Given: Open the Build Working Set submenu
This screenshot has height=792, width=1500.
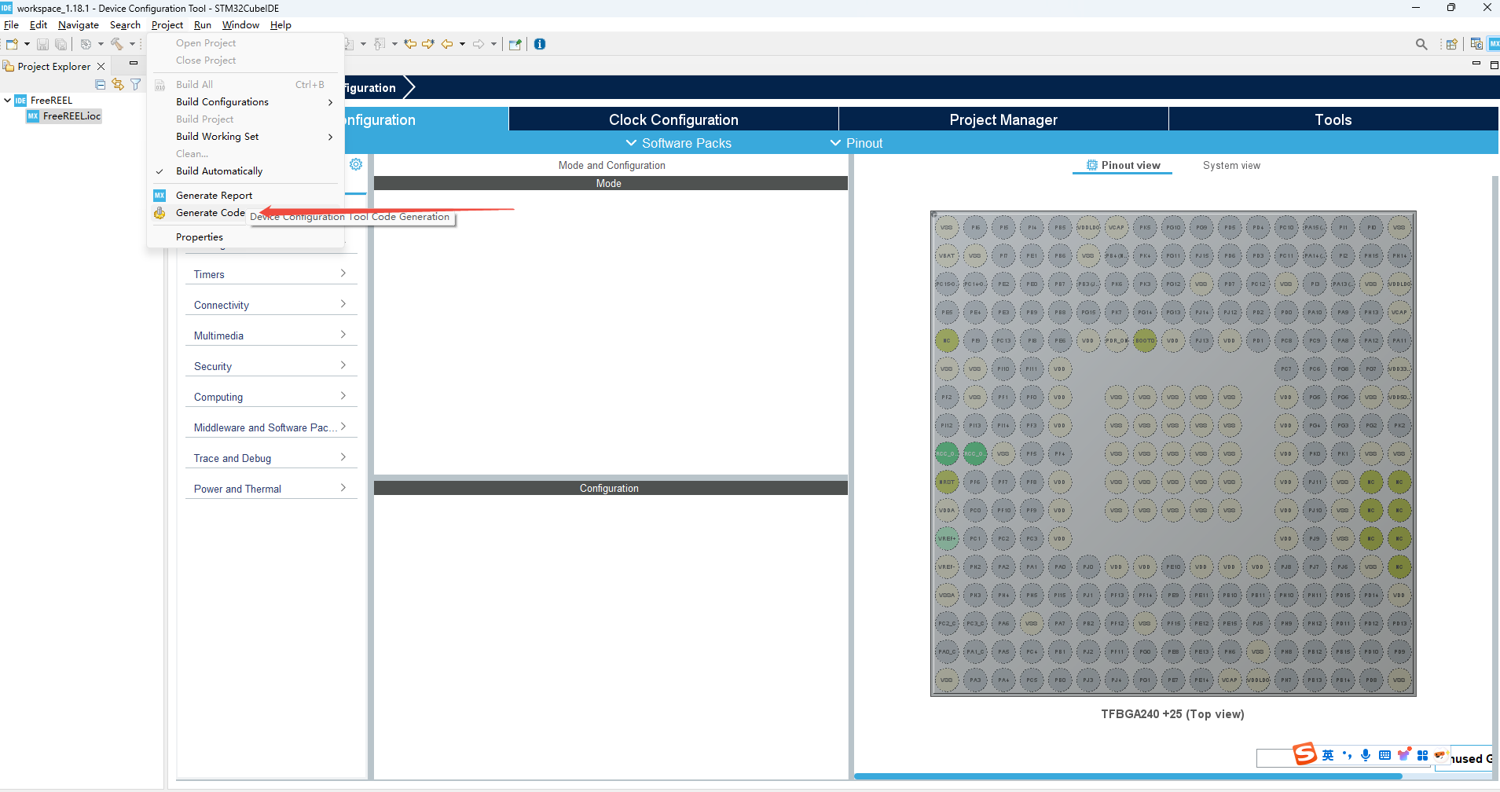Looking at the screenshot, I should [x=246, y=137].
